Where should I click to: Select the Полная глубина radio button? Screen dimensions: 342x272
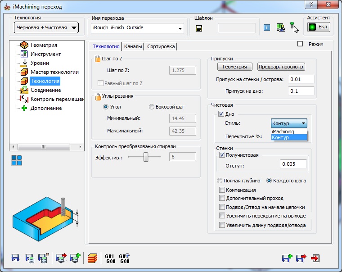pyautogui.click(x=220, y=181)
